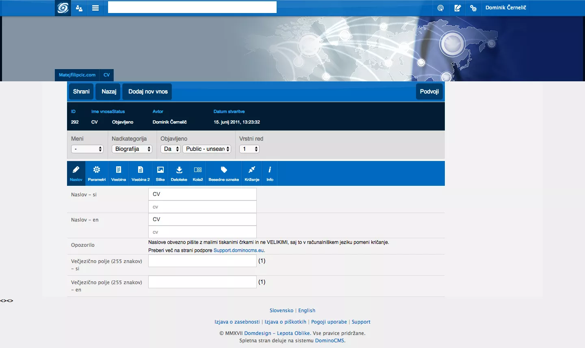Click the Podvoji button
The width and height of the screenshot is (585, 348).
(429, 91)
